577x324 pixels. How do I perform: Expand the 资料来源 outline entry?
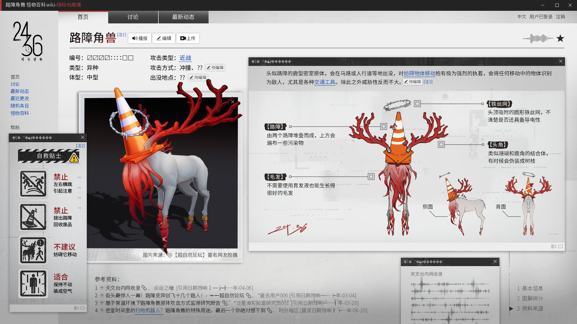[530, 308]
